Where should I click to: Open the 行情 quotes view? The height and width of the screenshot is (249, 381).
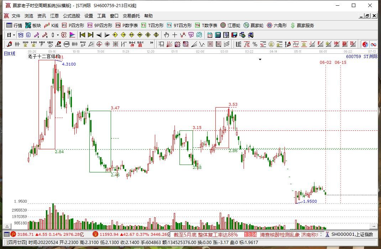point(14,25)
